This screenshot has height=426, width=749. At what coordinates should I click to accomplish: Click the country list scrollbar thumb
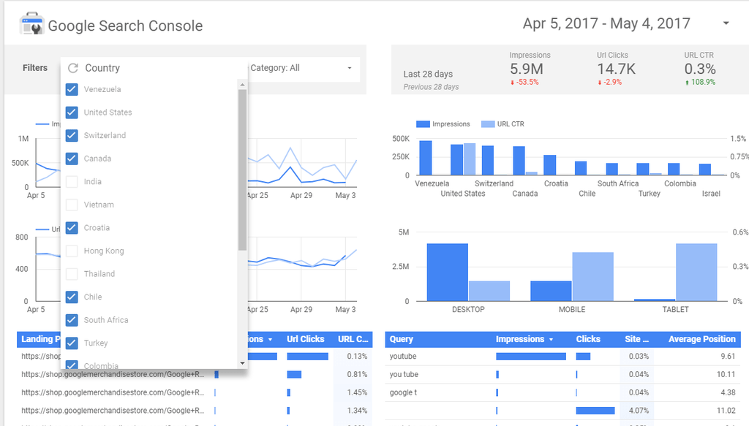tap(242, 170)
